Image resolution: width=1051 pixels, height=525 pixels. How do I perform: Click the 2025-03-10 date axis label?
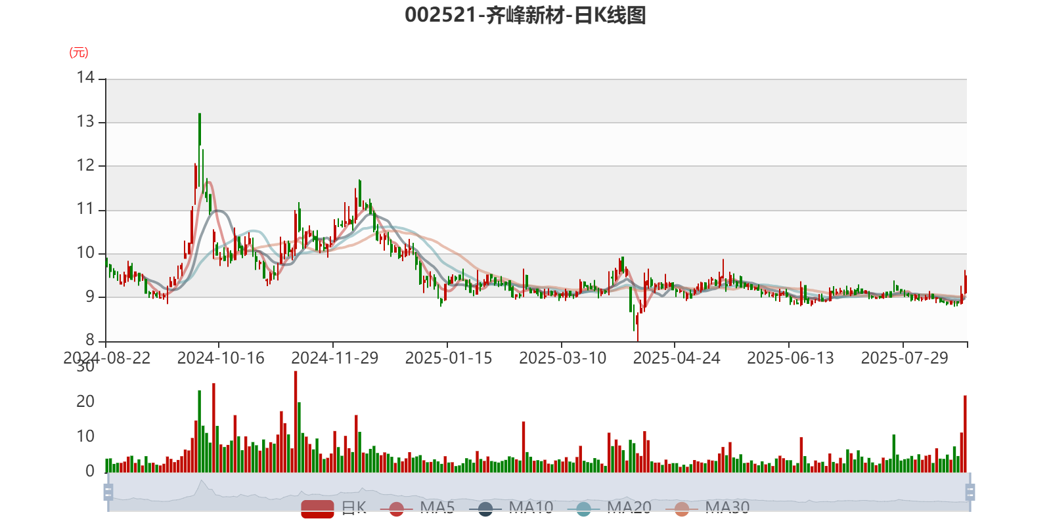(x=562, y=358)
